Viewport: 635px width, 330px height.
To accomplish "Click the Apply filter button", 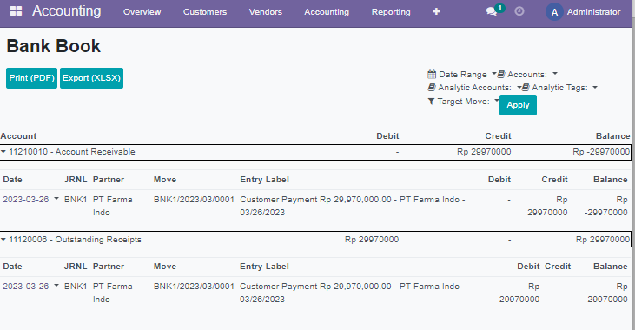I will pos(518,105).
